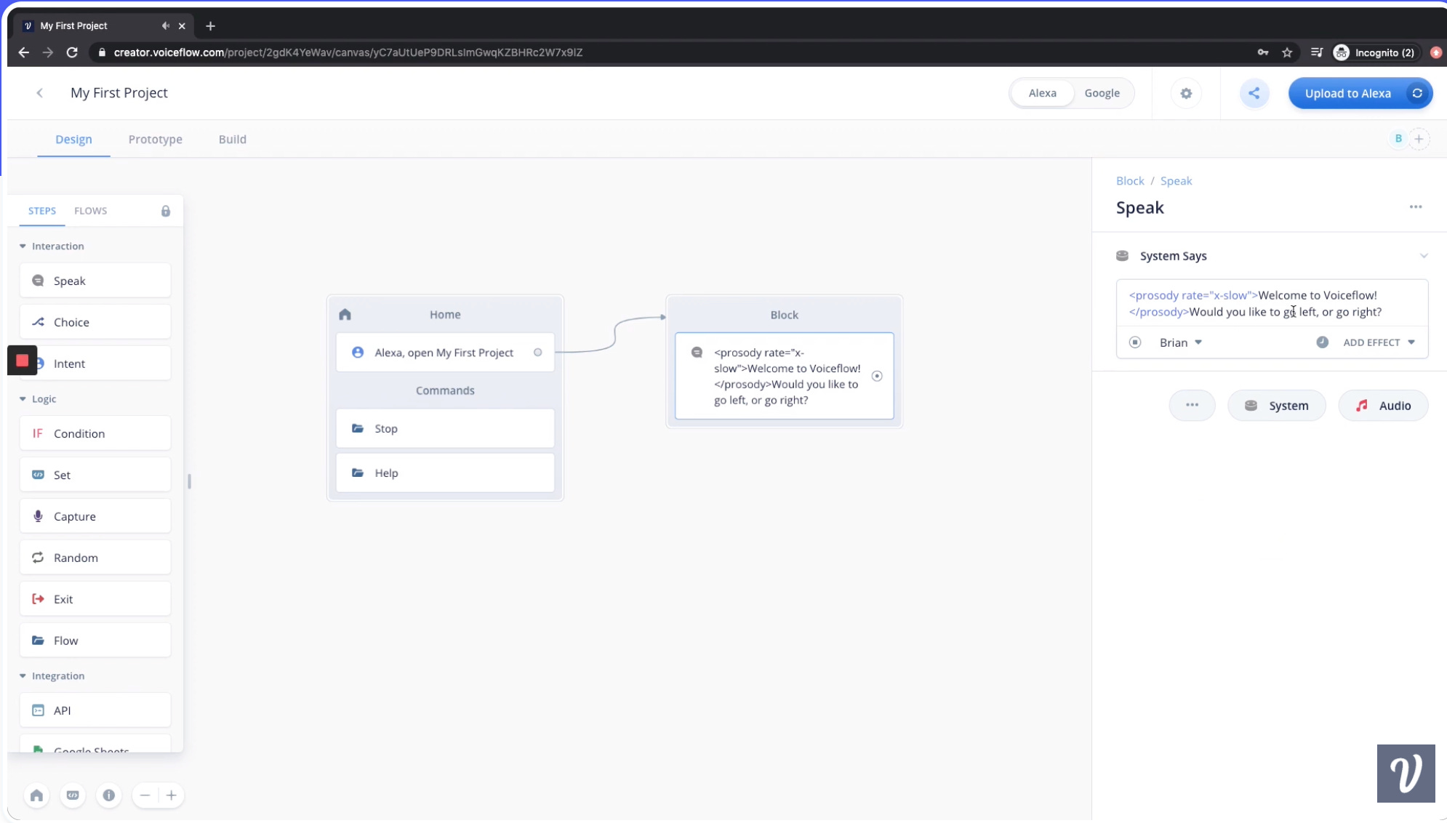
Task: Open the Add Effect dropdown
Action: [1379, 342]
